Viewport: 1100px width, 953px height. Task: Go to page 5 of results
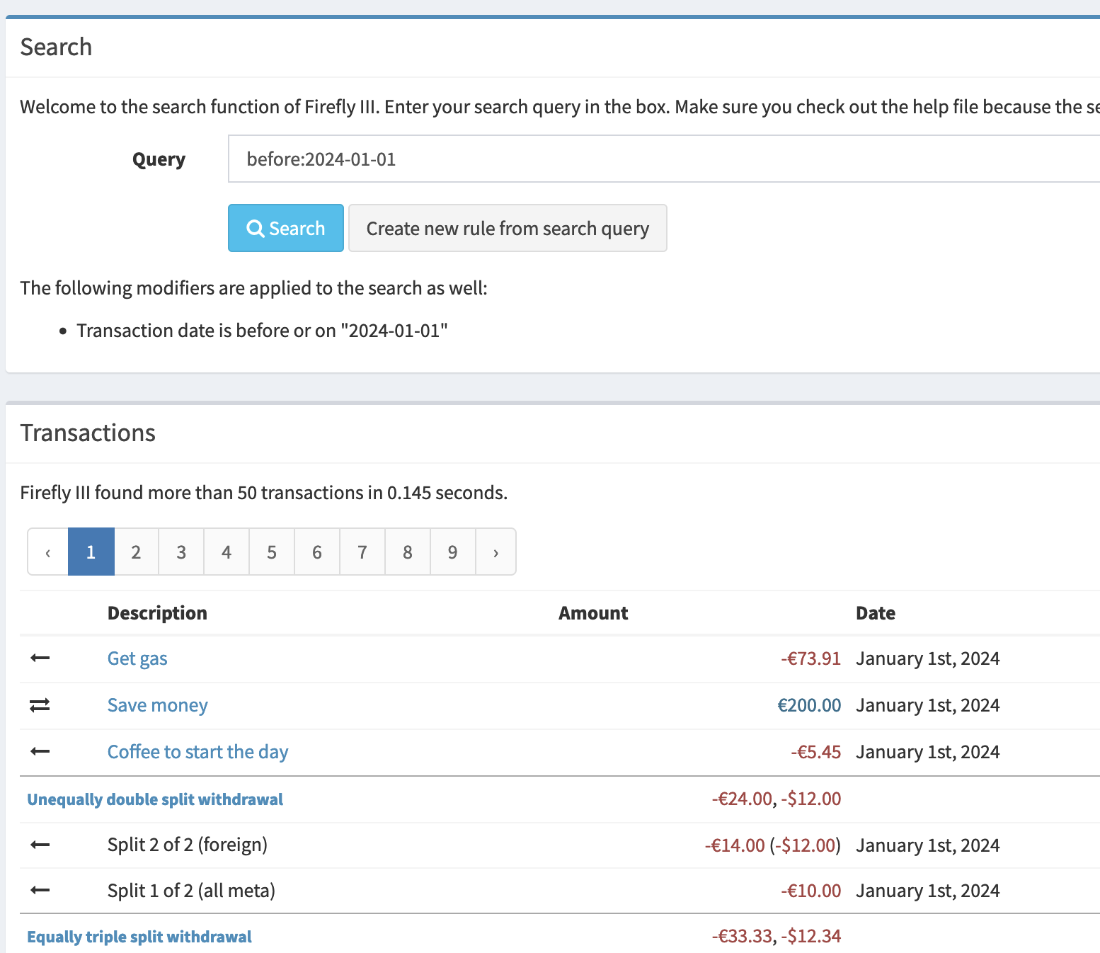pos(272,552)
